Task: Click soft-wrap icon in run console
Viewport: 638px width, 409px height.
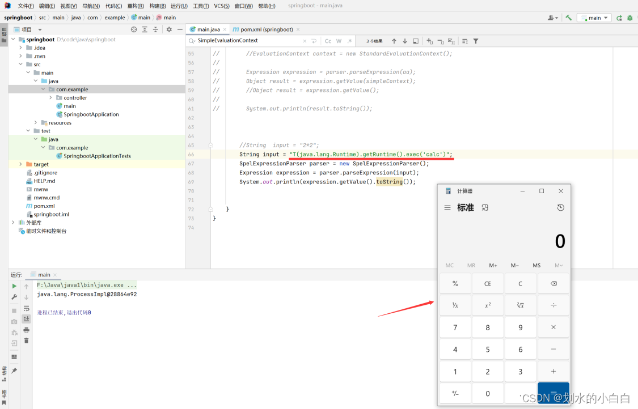Action: [x=27, y=308]
